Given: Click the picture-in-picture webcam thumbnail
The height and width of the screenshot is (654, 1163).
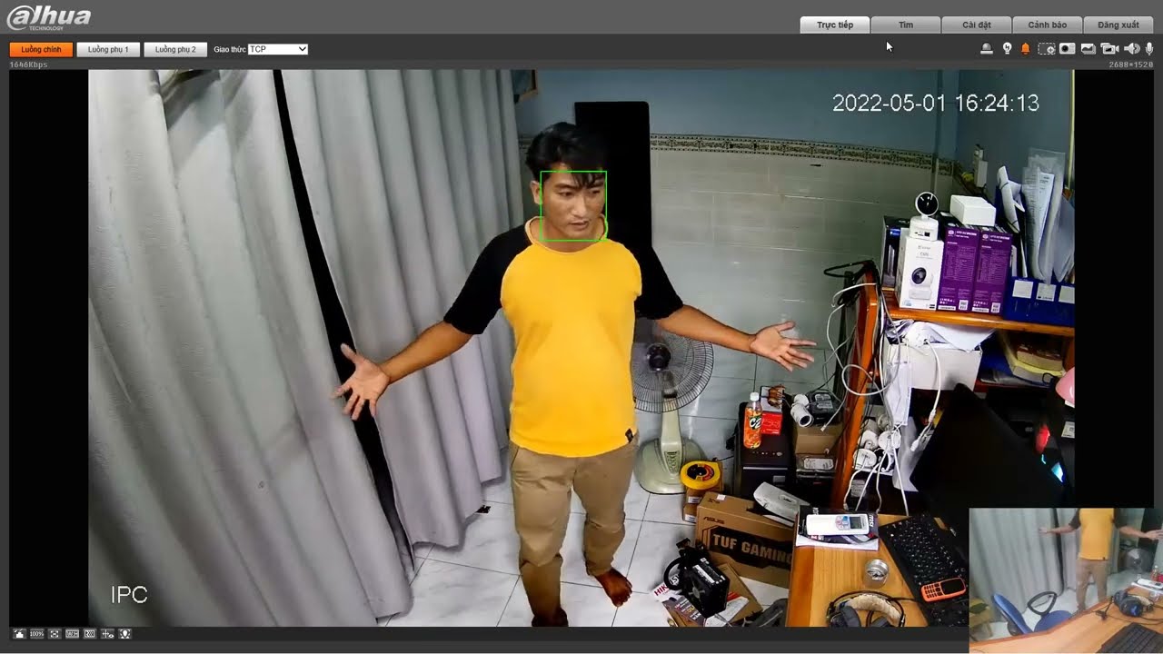Looking at the screenshot, I should click(x=1065, y=580).
